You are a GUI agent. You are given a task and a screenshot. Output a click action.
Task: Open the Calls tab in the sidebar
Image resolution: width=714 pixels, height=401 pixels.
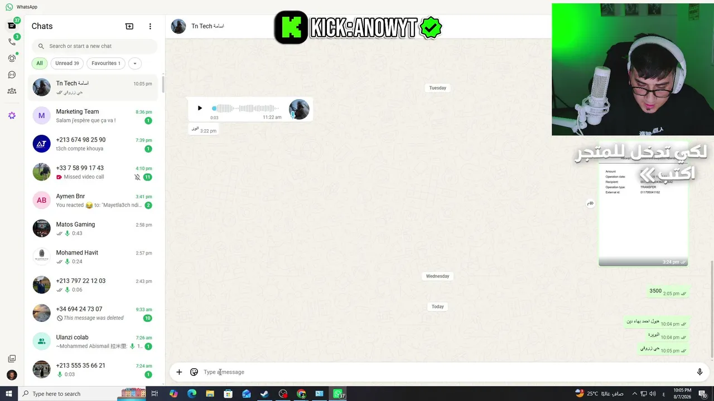coord(12,42)
